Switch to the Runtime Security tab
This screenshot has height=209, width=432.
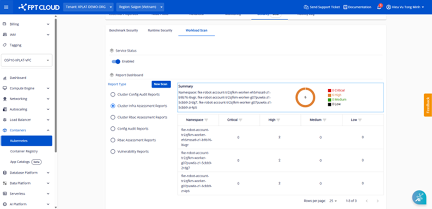160,30
